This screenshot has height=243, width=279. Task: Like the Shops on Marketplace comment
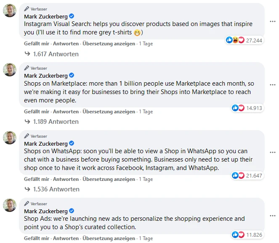click(x=37, y=112)
